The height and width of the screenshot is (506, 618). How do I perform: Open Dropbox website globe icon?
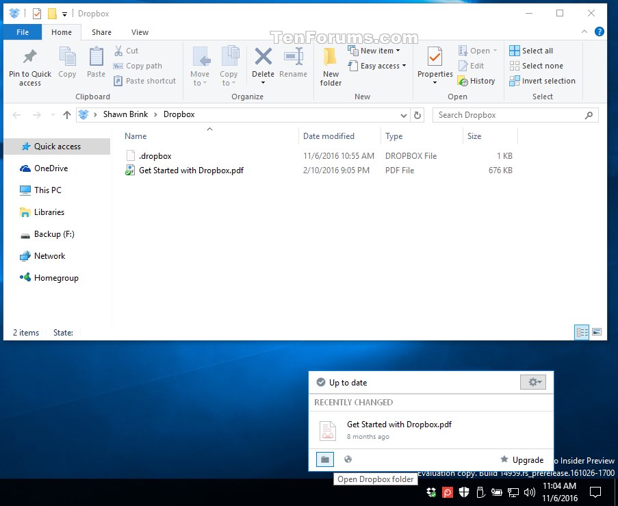click(x=348, y=459)
